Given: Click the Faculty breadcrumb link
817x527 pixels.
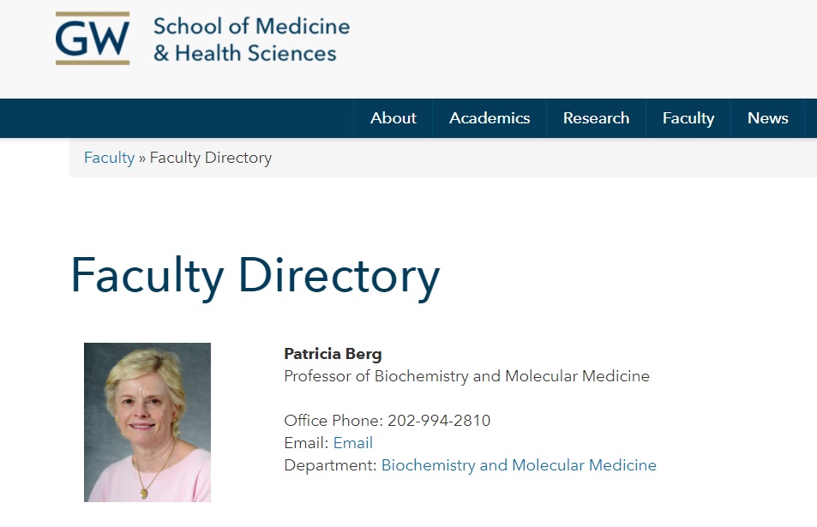Looking at the screenshot, I should pyautogui.click(x=109, y=158).
